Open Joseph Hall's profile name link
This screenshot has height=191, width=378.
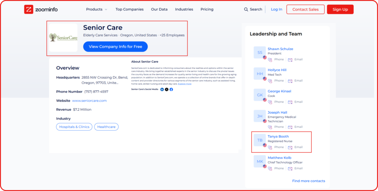coord(278,113)
